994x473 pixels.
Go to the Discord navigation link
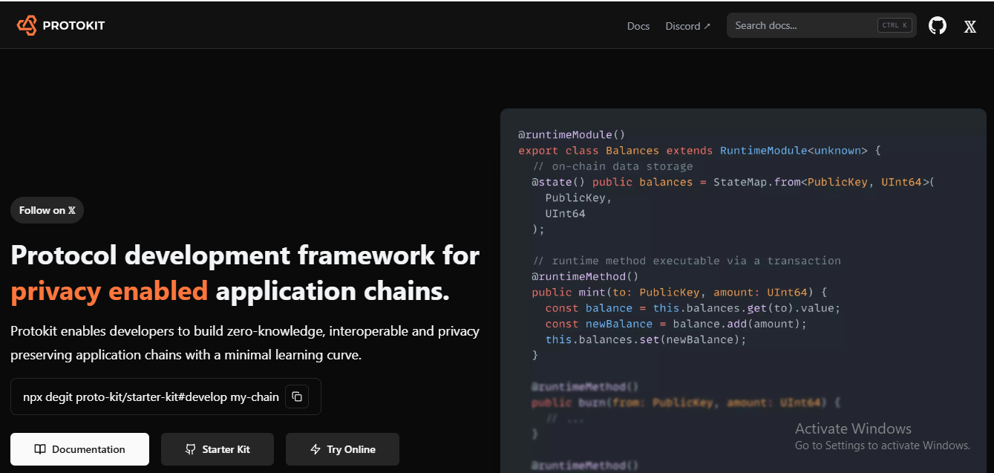click(x=682, y=26)
